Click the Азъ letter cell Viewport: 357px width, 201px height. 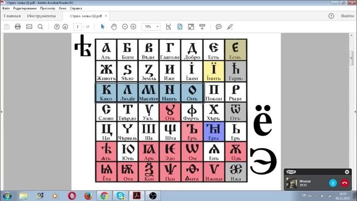tap(106, 50)
